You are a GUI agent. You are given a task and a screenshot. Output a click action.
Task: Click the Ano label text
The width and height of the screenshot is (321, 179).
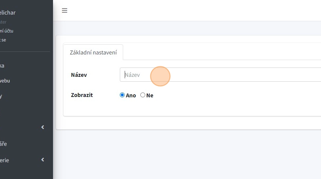tap(131, 95)
